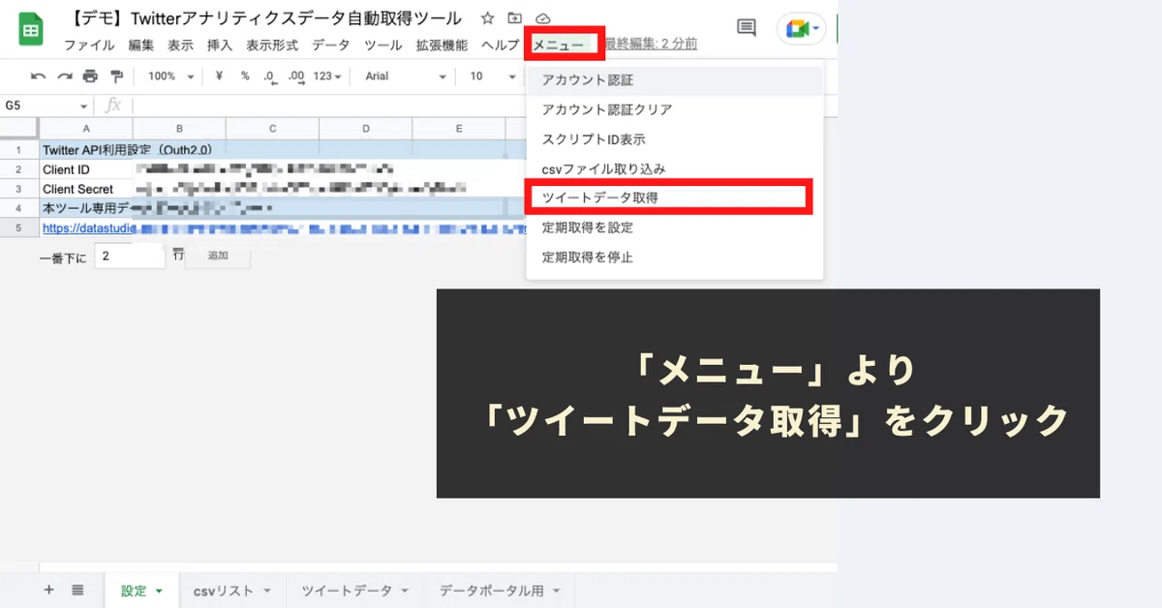
Task: Open the 挿入 menu
Action: pyautogui.click(x=220, y=45)
